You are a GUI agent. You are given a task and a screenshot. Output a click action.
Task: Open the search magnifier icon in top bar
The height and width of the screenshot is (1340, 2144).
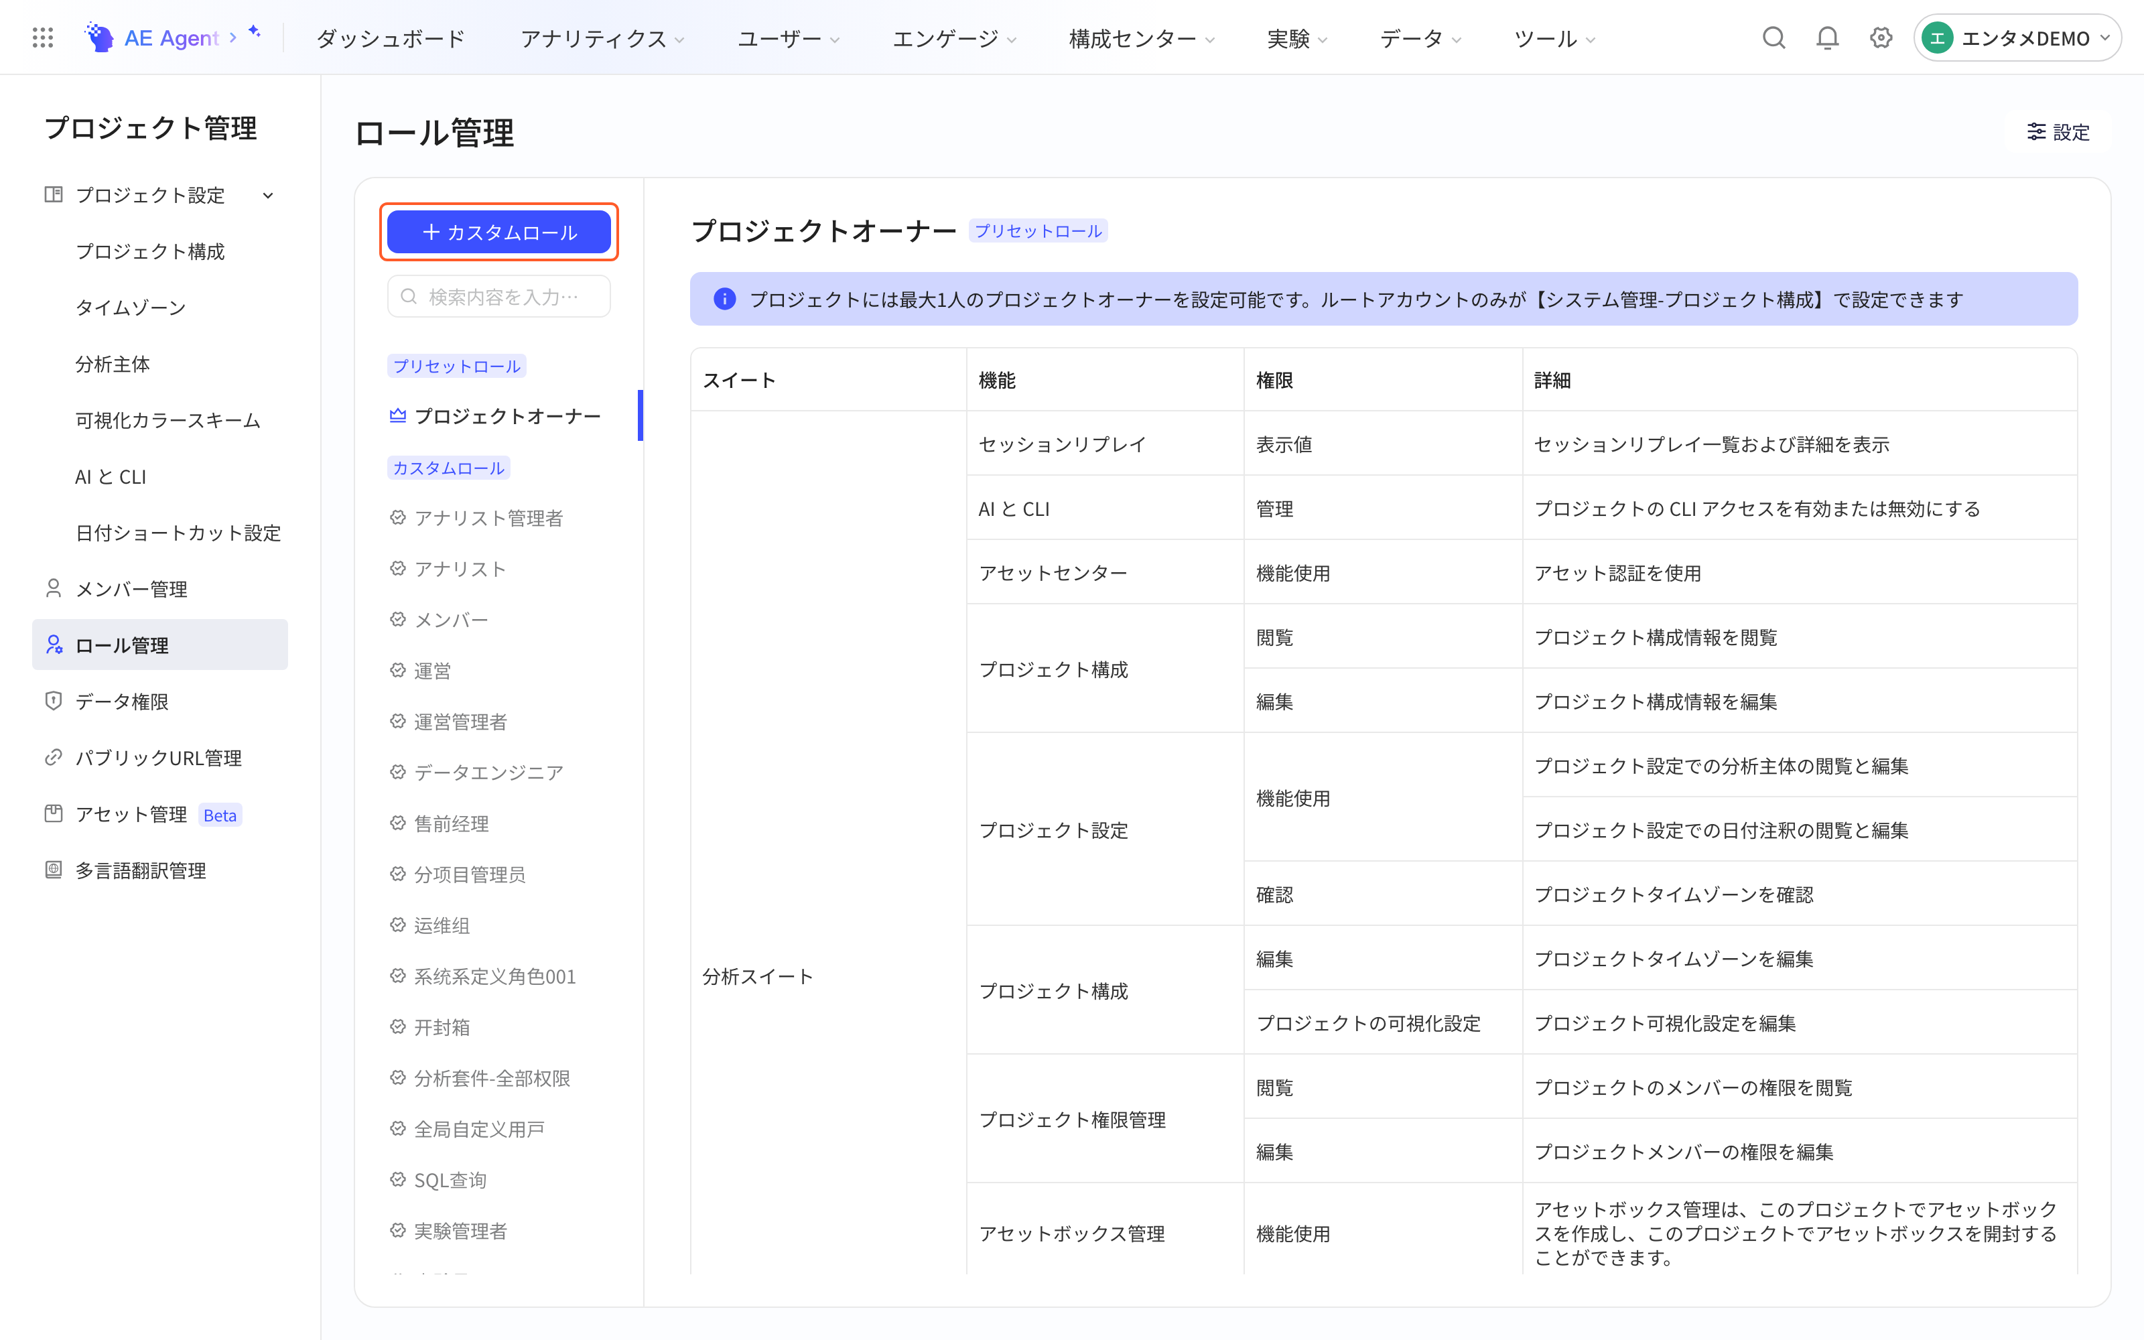tap(1773, 38)
